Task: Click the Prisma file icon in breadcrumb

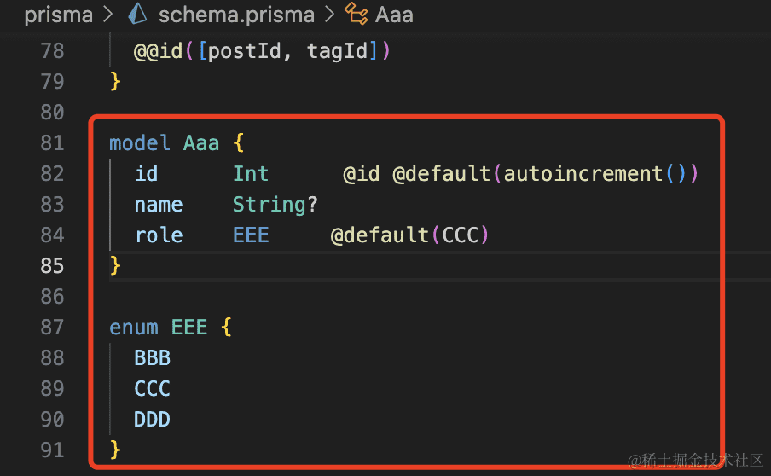Action: pos(137,15)
